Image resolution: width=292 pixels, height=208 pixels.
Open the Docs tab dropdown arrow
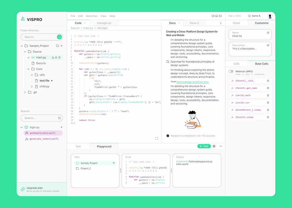[179, 23]
